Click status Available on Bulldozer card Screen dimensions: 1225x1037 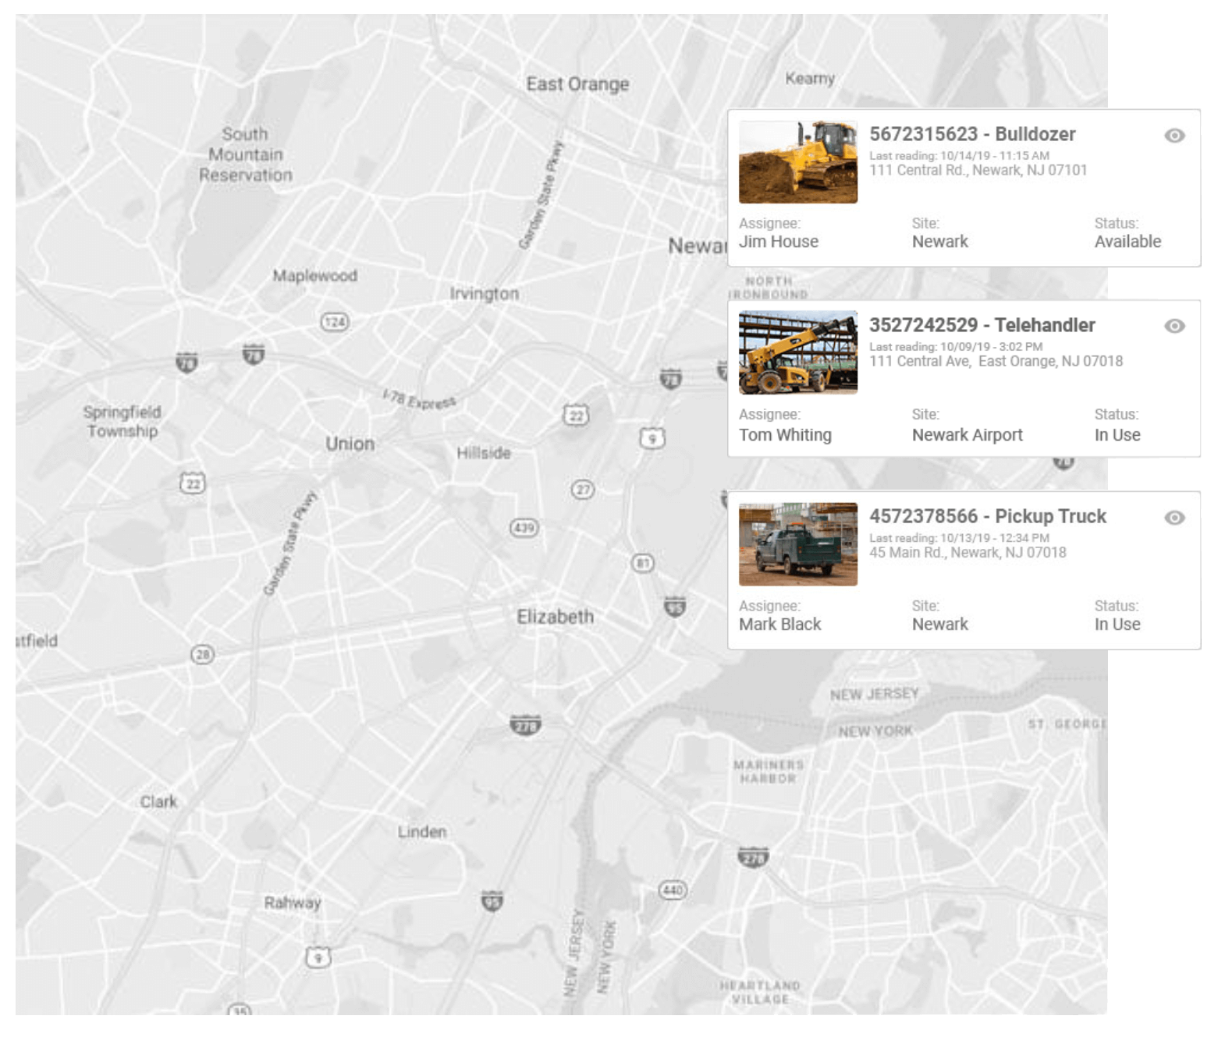tap(1127, 242)
